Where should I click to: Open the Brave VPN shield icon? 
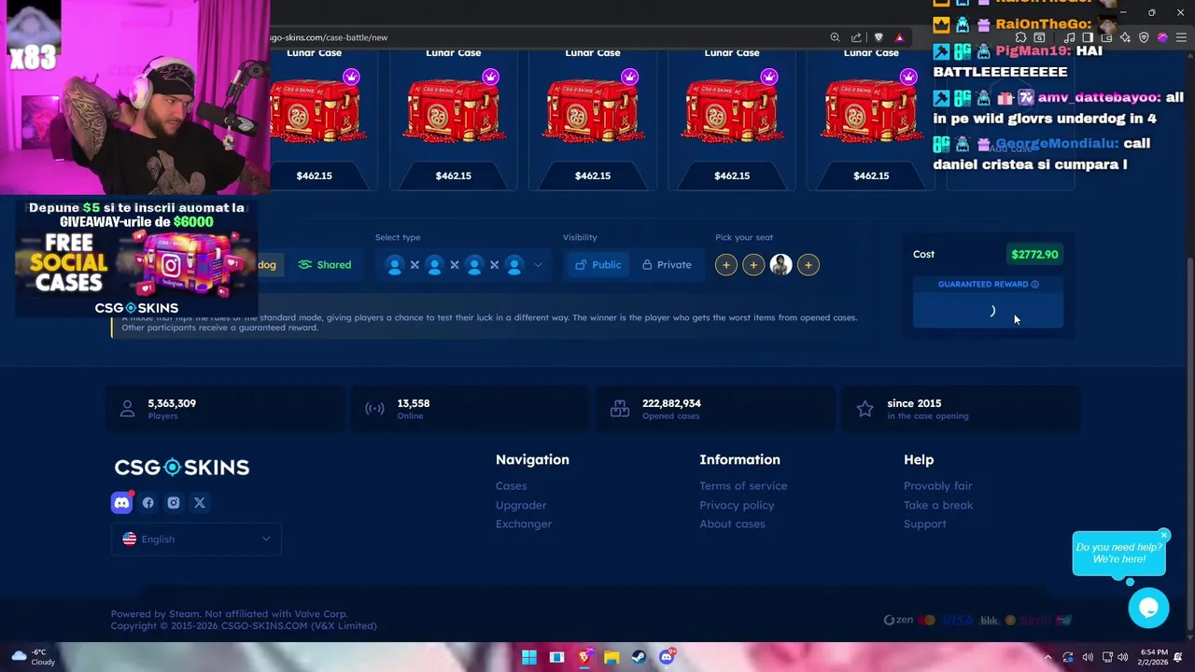1144,37
